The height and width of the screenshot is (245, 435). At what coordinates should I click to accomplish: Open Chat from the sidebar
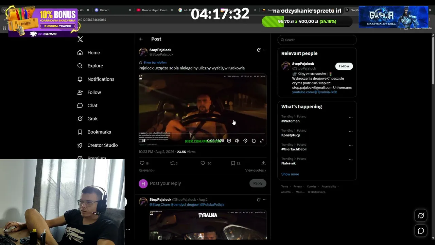click(x=87, y=105)
